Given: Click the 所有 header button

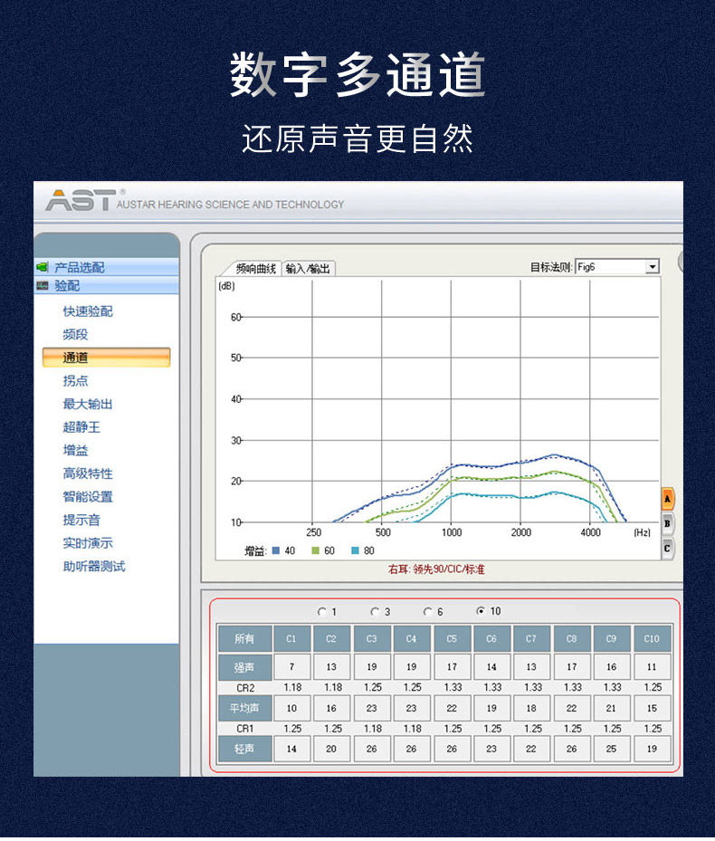Looking at the screenshot, I should pos(244,638).
